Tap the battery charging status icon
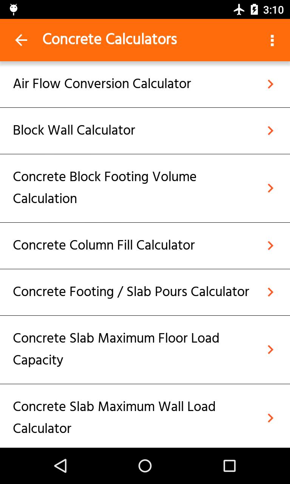The height and width of the screenshot is (484, 290). point(255,9)
